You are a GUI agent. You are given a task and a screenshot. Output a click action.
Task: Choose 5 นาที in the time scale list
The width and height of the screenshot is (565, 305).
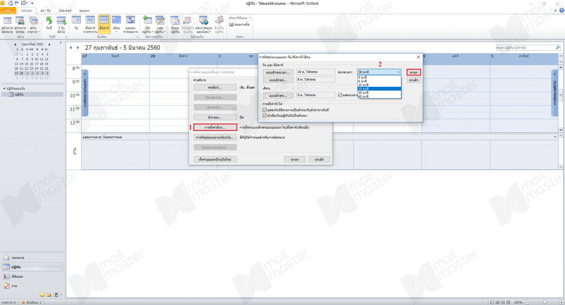click(379, 77)
